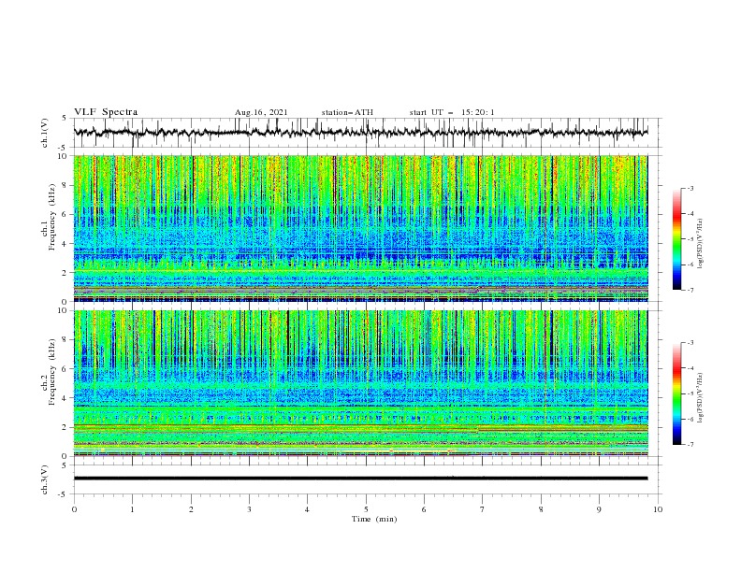Viewport: 741px width, 572px height.
Task: Click ch.1 "Frequency (kHz)" axis label
Action: tap(52, 218)
